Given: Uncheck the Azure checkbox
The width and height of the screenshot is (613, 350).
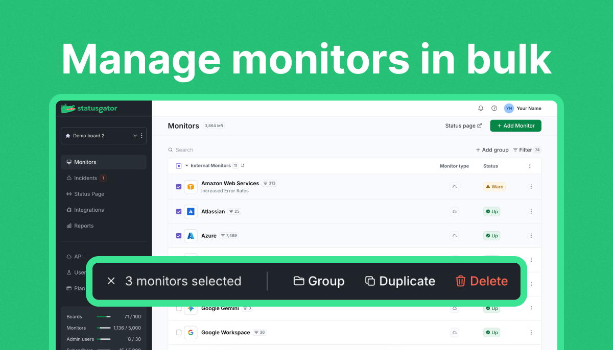Looking at the screenshot, I should [179, 236].
